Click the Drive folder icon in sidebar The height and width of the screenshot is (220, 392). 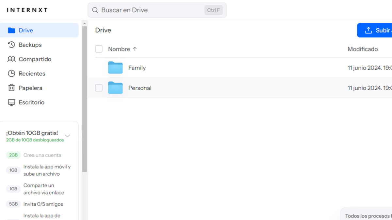click(x=11, y=30)
